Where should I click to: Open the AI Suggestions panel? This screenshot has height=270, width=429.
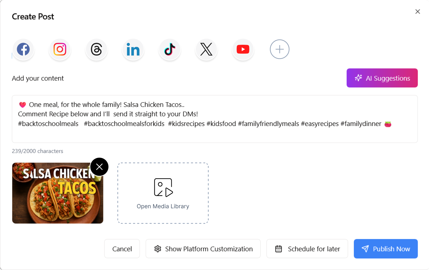[382, 78]
